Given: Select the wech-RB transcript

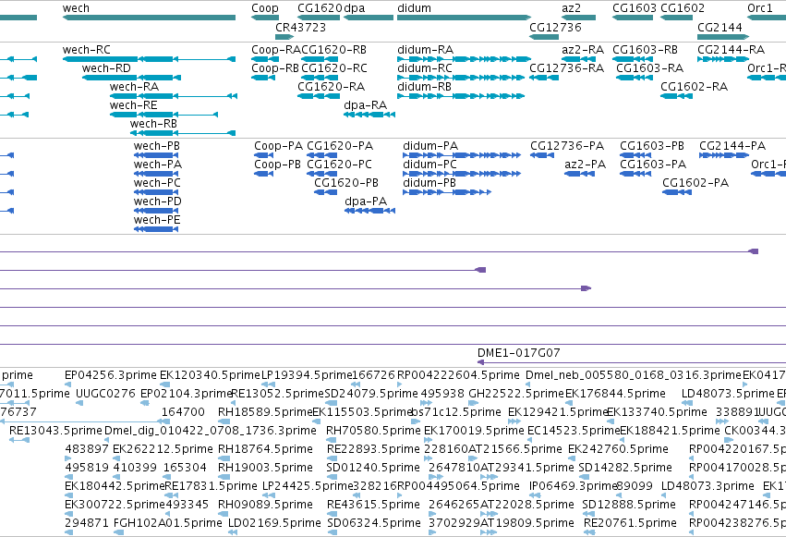Looking at the screenshot, I should pos(183,133).
